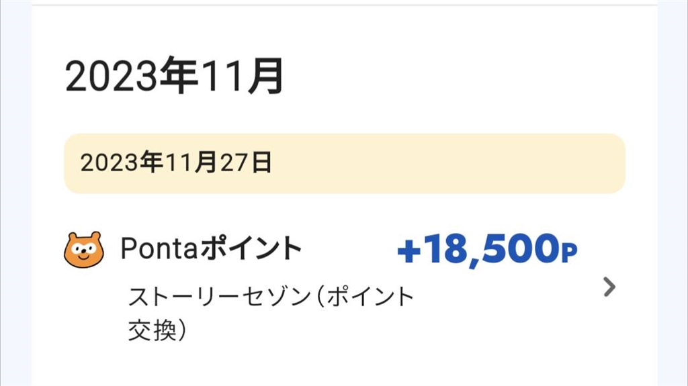Image resolution: width=688 pixels, height=386 pixels.
Task: Open transaction details via right chevron
Action: pyautogui.click(x=609, y=287)
